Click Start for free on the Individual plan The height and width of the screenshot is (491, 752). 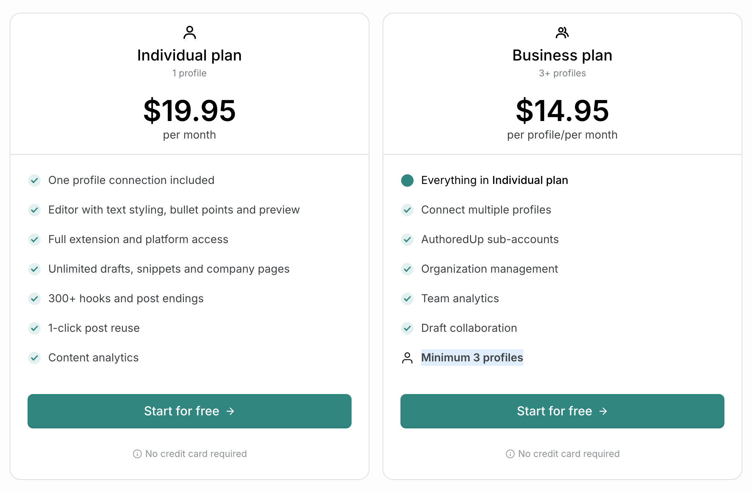[189, 411]
